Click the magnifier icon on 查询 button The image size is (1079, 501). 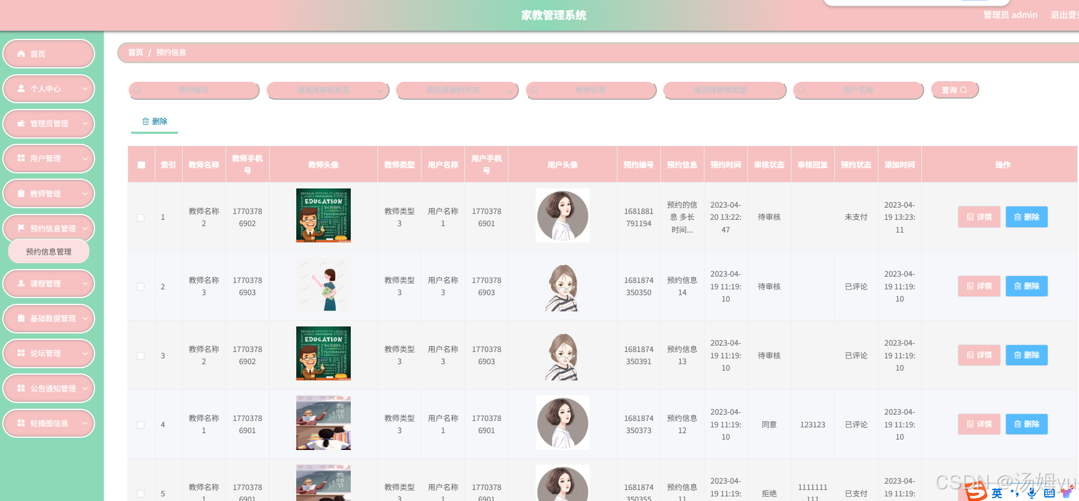pyautogui.click(x=964, y=90)
